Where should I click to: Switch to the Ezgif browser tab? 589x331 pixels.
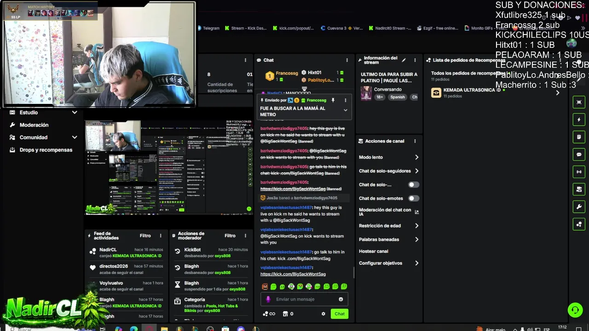(438, 28)
